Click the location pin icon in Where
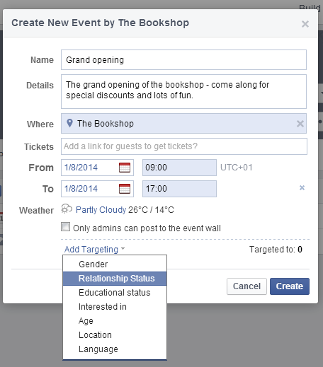 69,123
